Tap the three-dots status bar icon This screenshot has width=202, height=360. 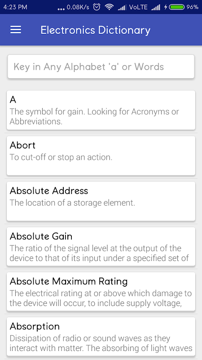click(x=61, y=9)
